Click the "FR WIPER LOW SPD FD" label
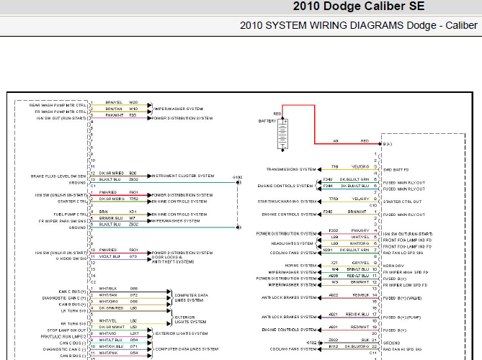482x360 pixels. (405, 285)
